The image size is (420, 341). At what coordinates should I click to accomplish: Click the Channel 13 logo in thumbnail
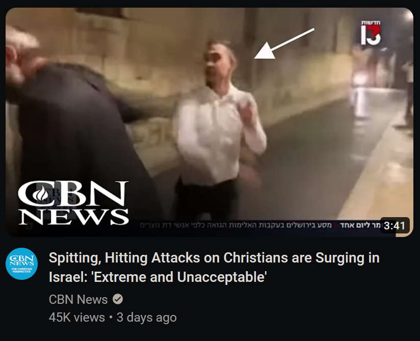(371, 33)
